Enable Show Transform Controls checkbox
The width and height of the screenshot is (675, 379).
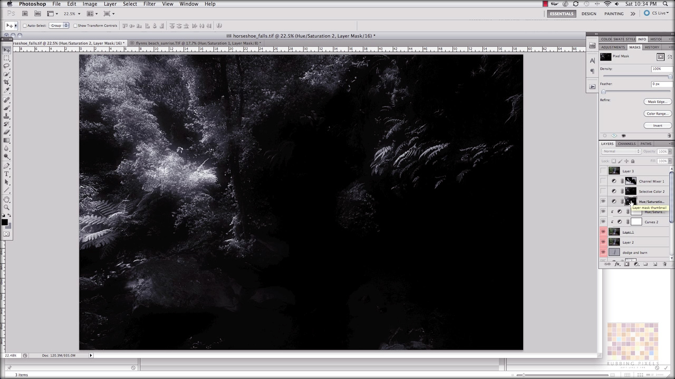[75, 25]
